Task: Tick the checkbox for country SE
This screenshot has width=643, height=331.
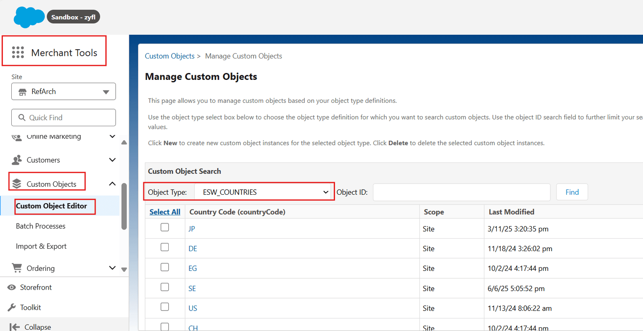Action: coord(165,287)
